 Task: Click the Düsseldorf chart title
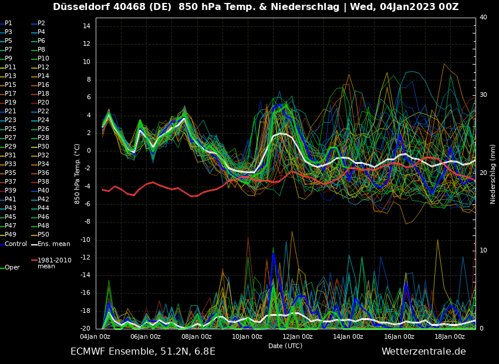pyautogui.click(x=255, y=7)
